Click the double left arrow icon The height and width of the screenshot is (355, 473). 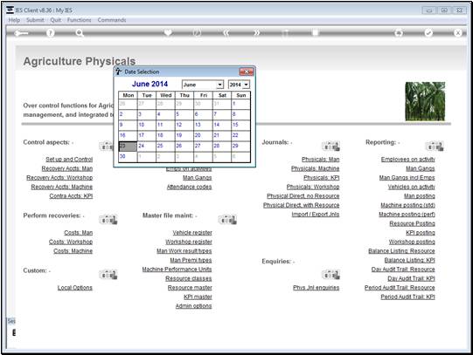[226, 33]
